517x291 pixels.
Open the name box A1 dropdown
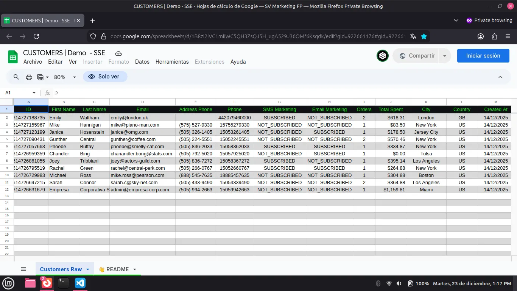pyautogui.click(x=33, y=92)
